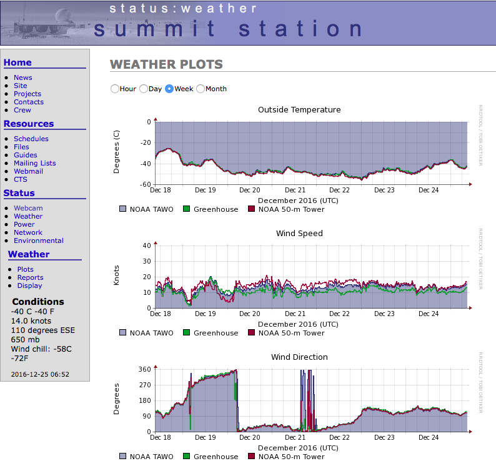This screenshot has height=466, width=496.
Task: Click the summit station banner image
Action: (x=248, y=22)
